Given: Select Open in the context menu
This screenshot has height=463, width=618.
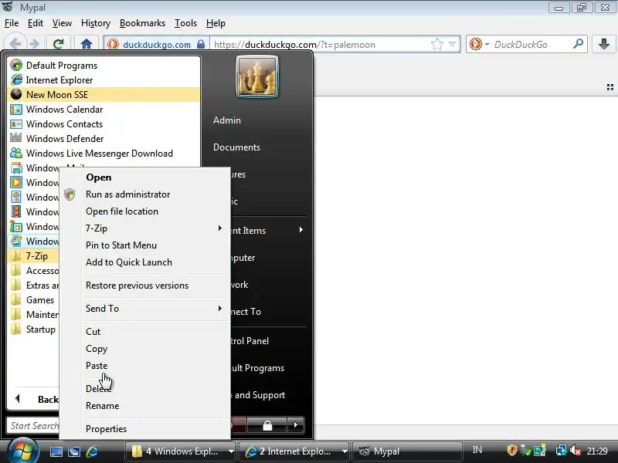Looking at the screenshot, I should pos(156,177).
